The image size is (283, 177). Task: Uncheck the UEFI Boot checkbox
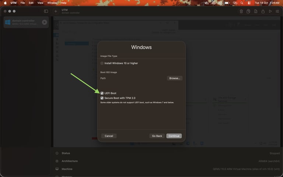(x=102, y=93)
